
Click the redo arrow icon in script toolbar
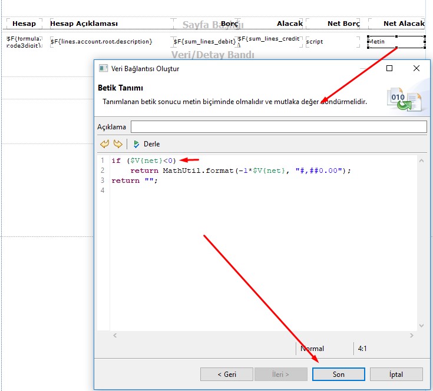pos(117,144)
